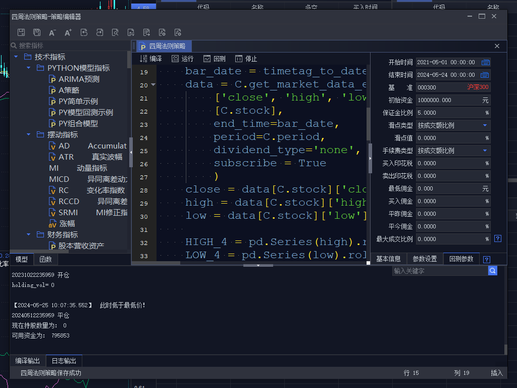Collapse the right parameters panel using its handle
Image resolution: width=517 pixels, height=388 pixels.
click(x=370, y=158)
